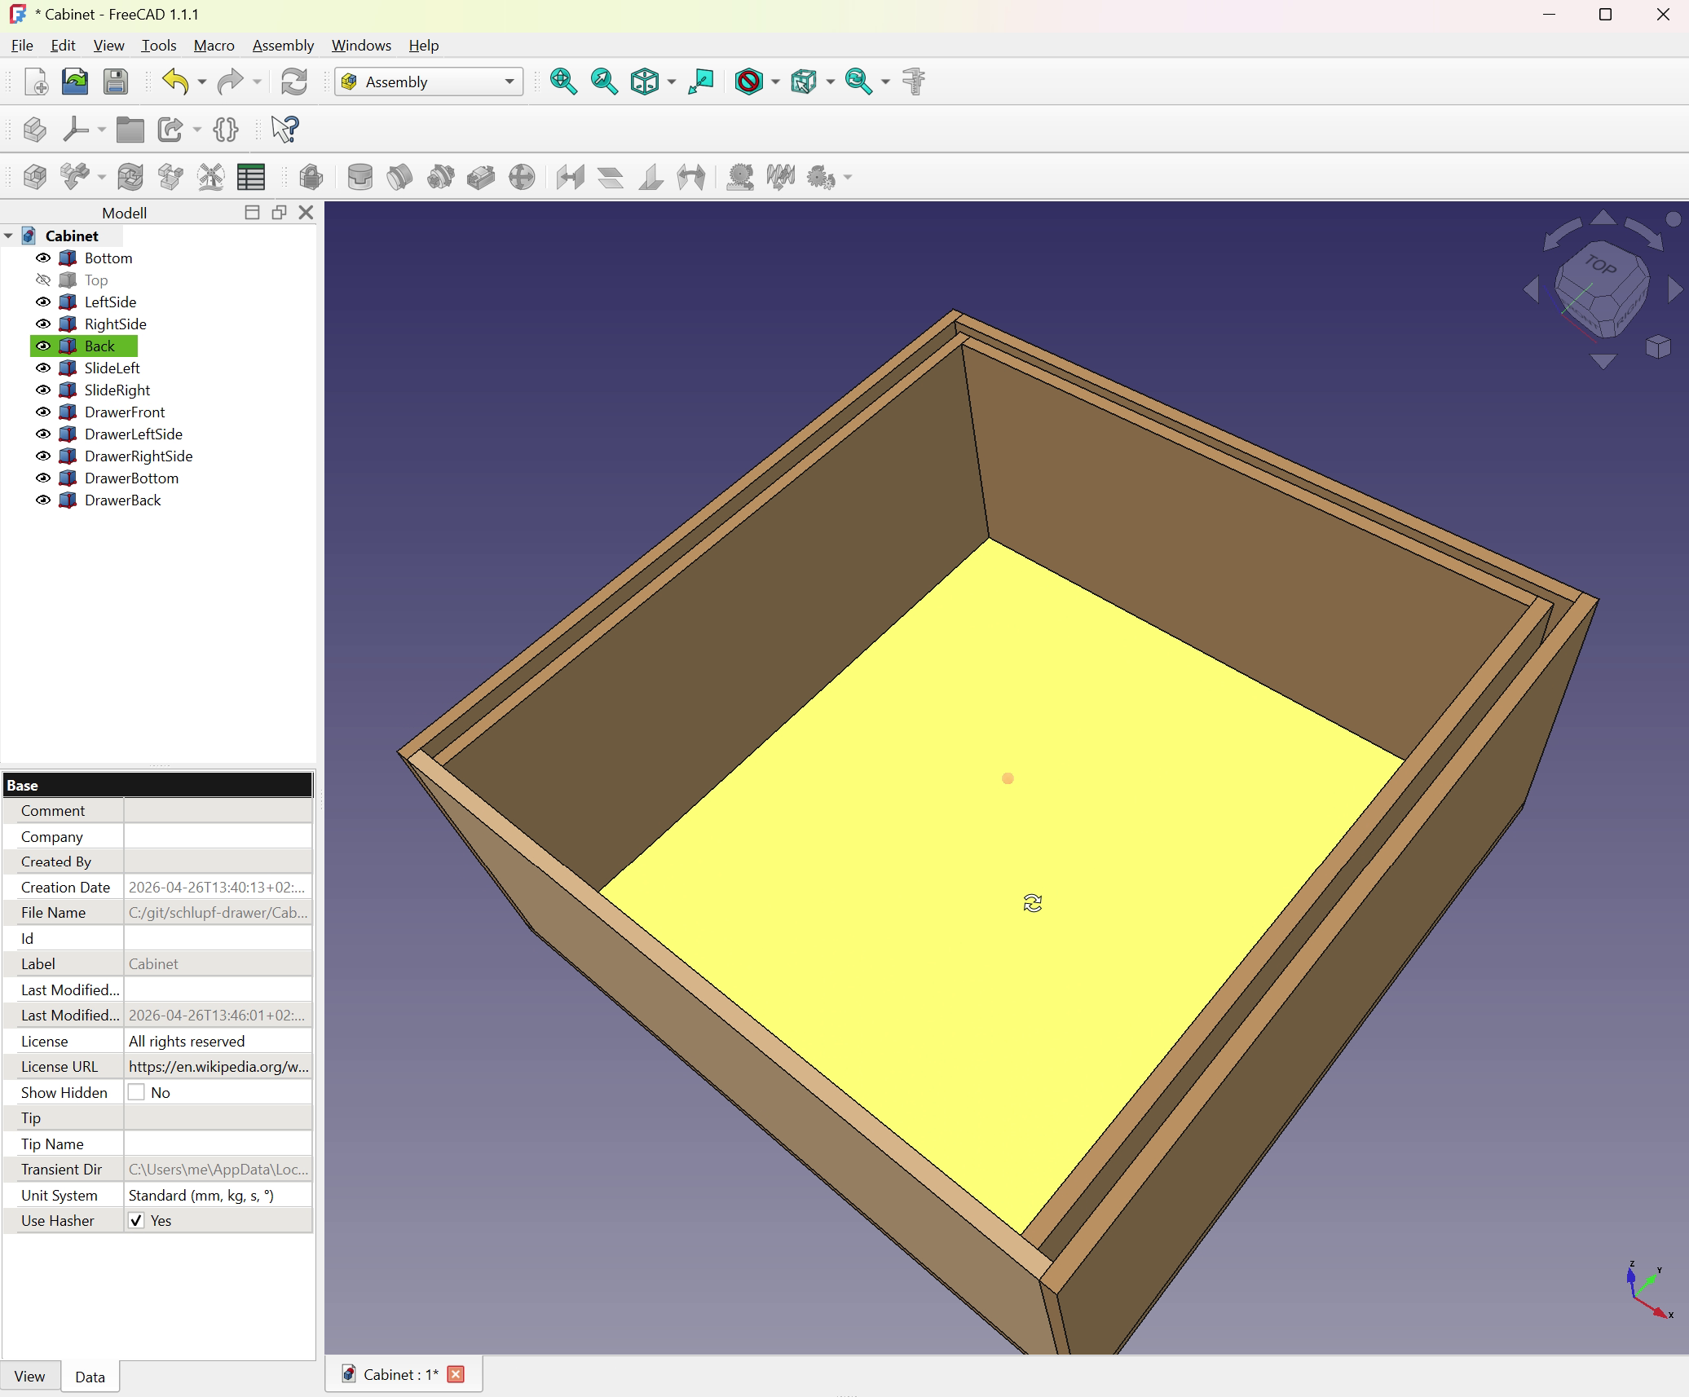Set the isometric view cube icon
This screenshot has width=1689, height=1397.
(x=645, y=82)
